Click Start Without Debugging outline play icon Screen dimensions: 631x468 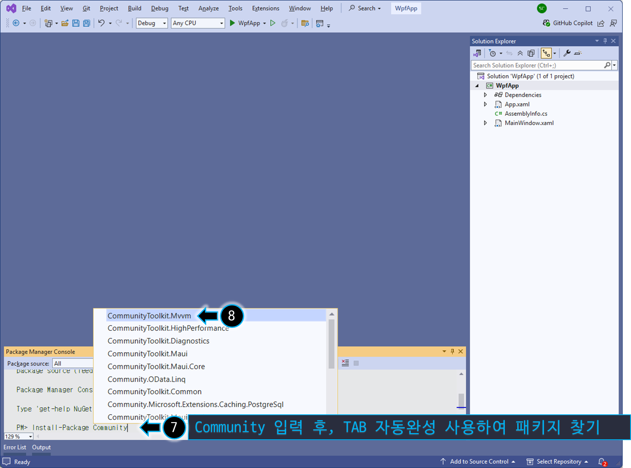tap(273, 23)
